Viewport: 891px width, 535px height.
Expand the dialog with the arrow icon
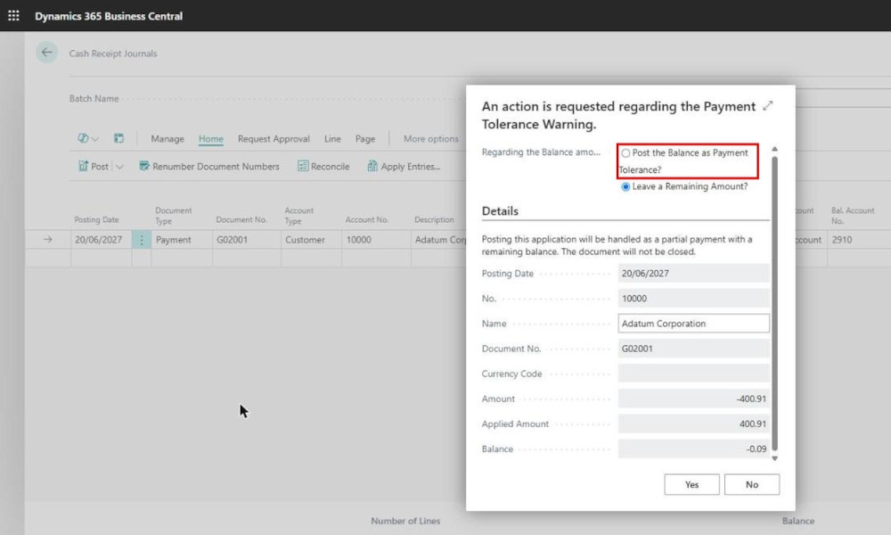click(768, 106)
